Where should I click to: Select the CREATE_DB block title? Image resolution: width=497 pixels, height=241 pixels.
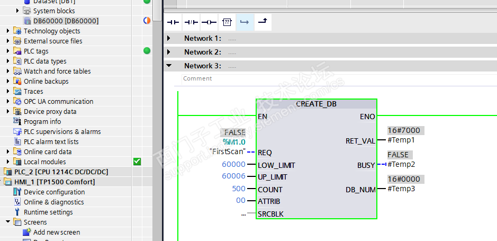coord(317,104)
